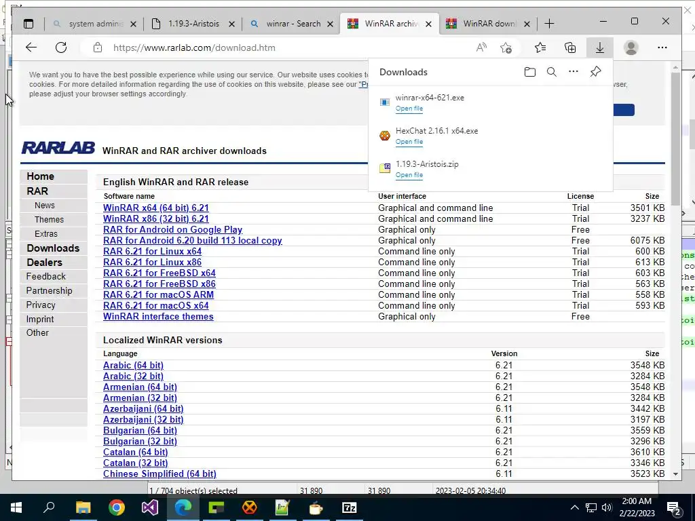The height and width of the screenshot is (521, 695).
Task: Open Edge settings and more menu
Action: pyautogui.click(x=662, y=47)
